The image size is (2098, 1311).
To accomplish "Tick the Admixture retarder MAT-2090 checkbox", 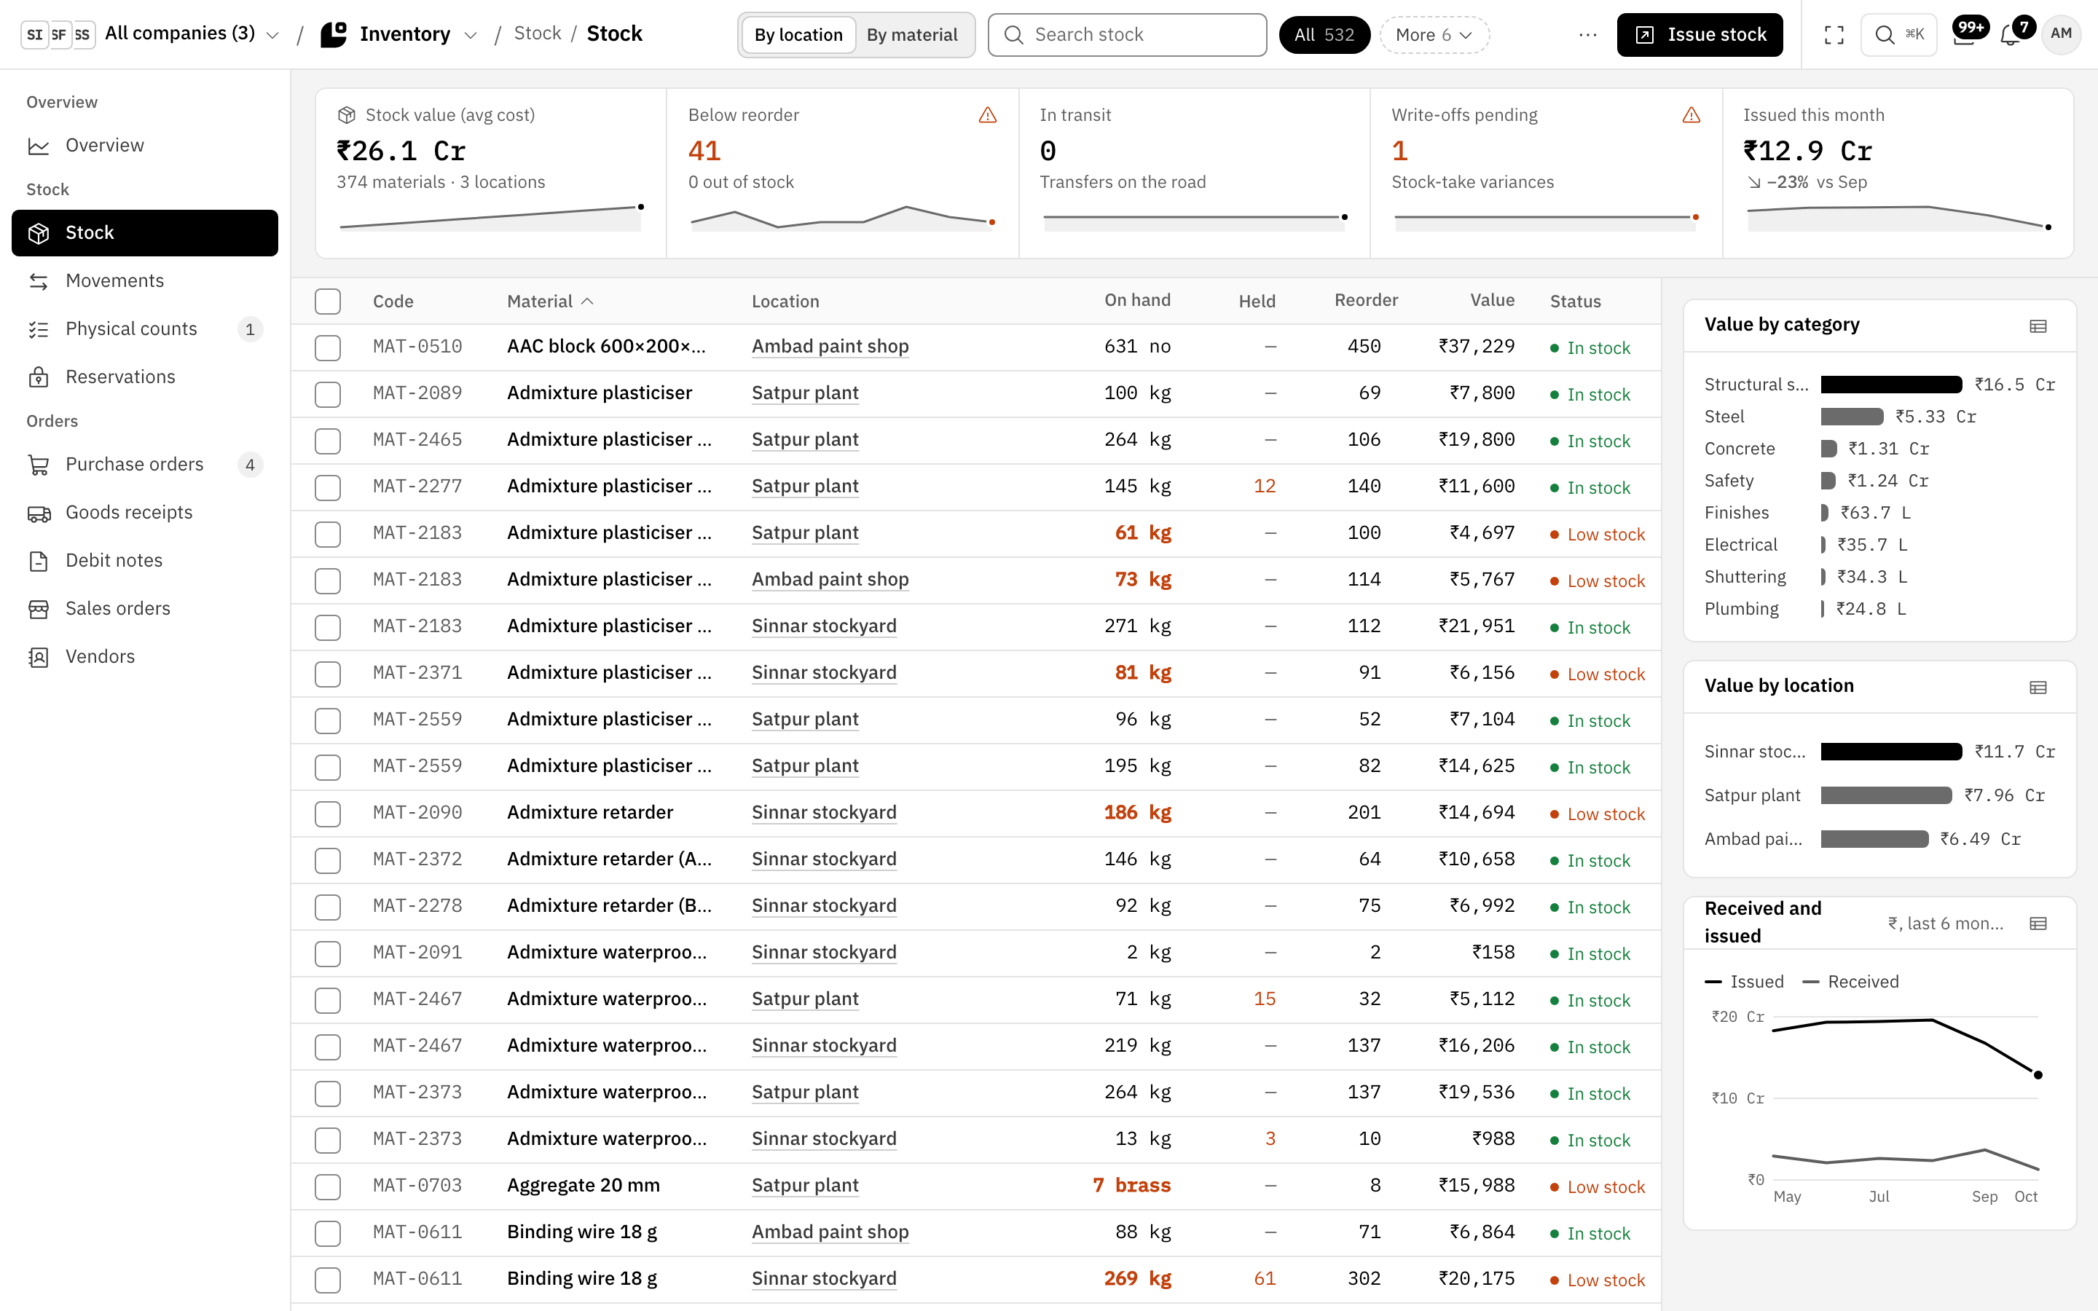I will point(328,814).
